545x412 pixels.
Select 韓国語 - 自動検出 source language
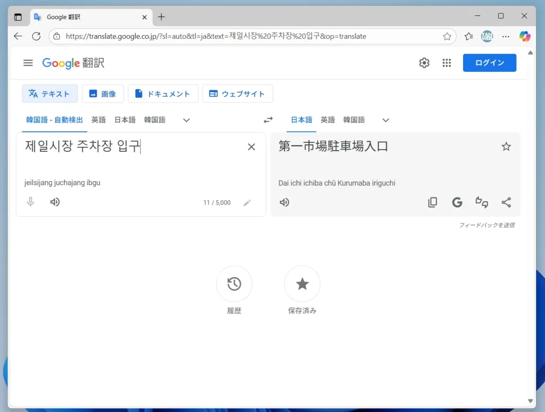(55, 120)
